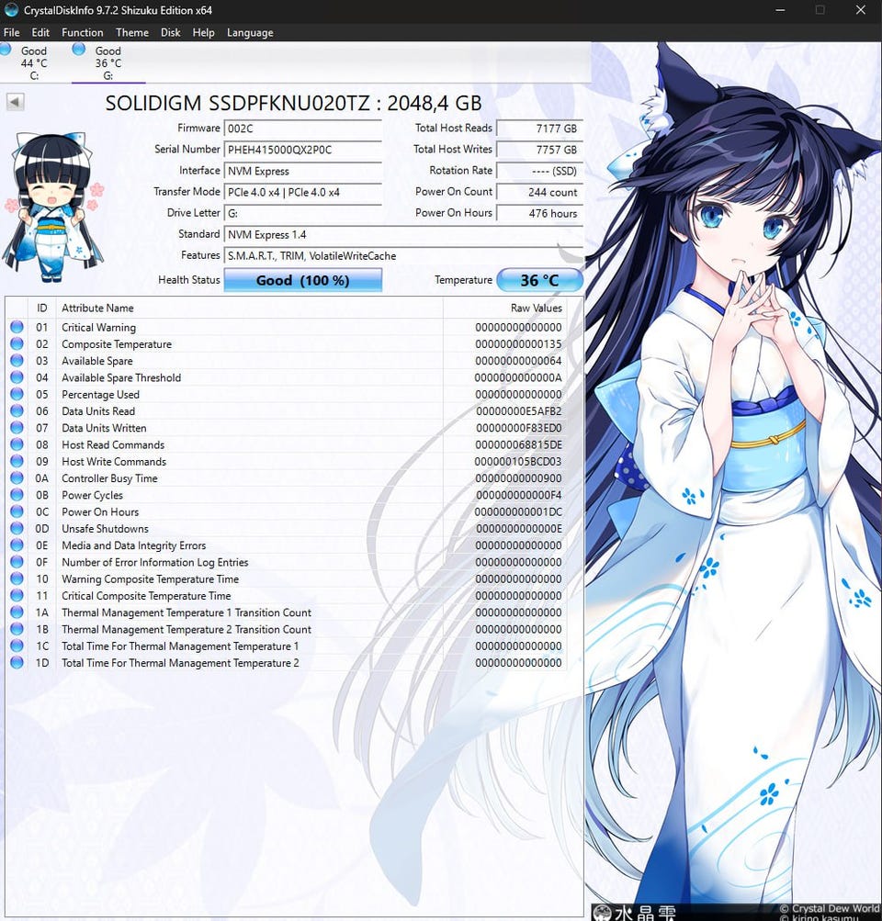Image resolution: width=882 pixels, height=921 pixels.
Task: Click the Power On Hours value 476 hours
Action: point(539,213)
